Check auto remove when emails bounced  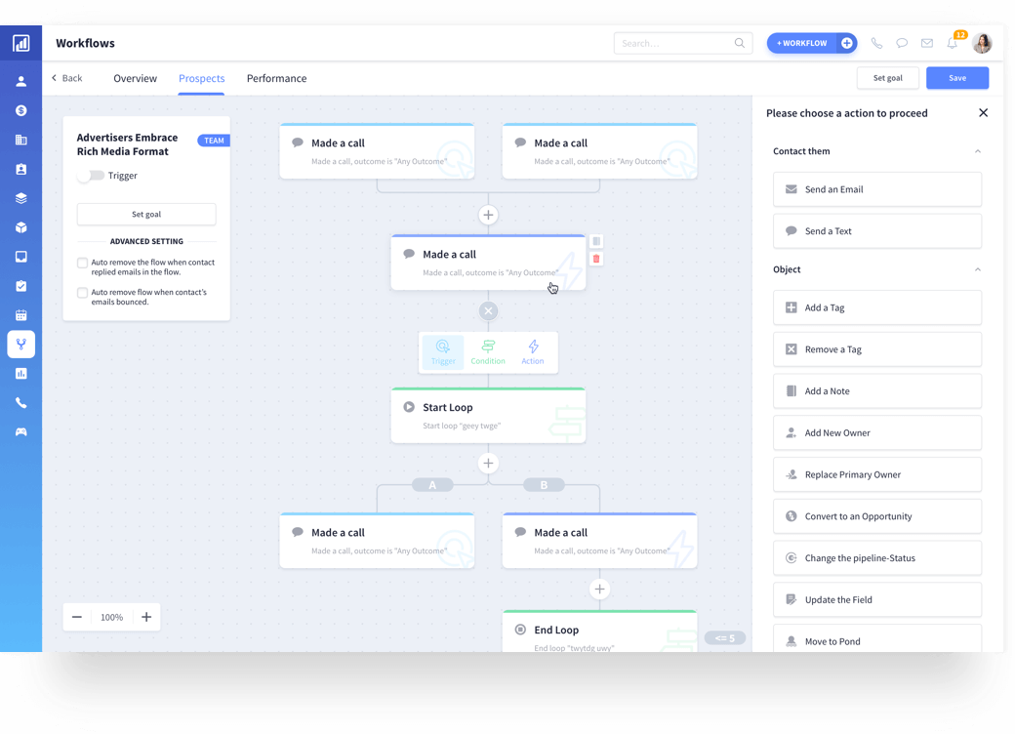(x=83, y=293)
